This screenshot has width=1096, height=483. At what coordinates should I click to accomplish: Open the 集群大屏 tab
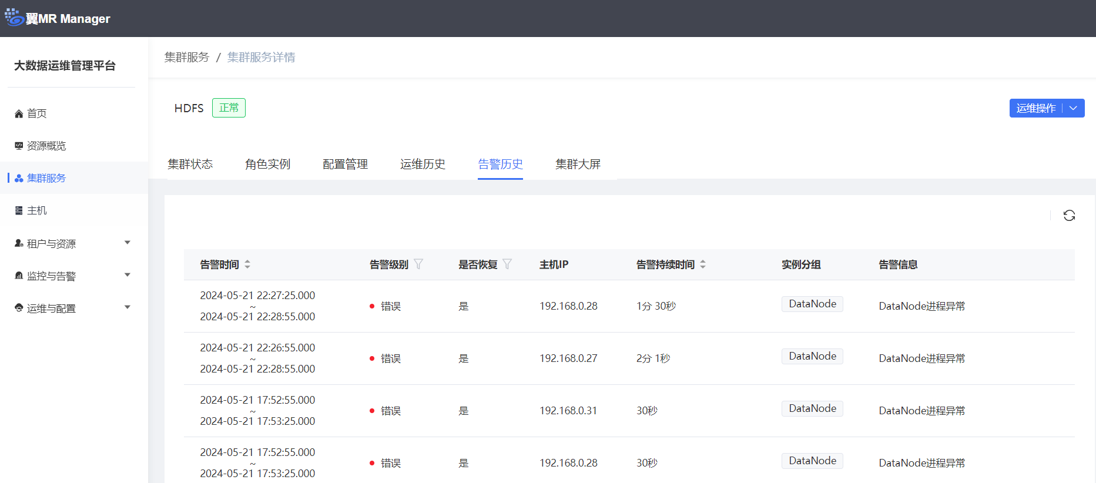(578, 164)
